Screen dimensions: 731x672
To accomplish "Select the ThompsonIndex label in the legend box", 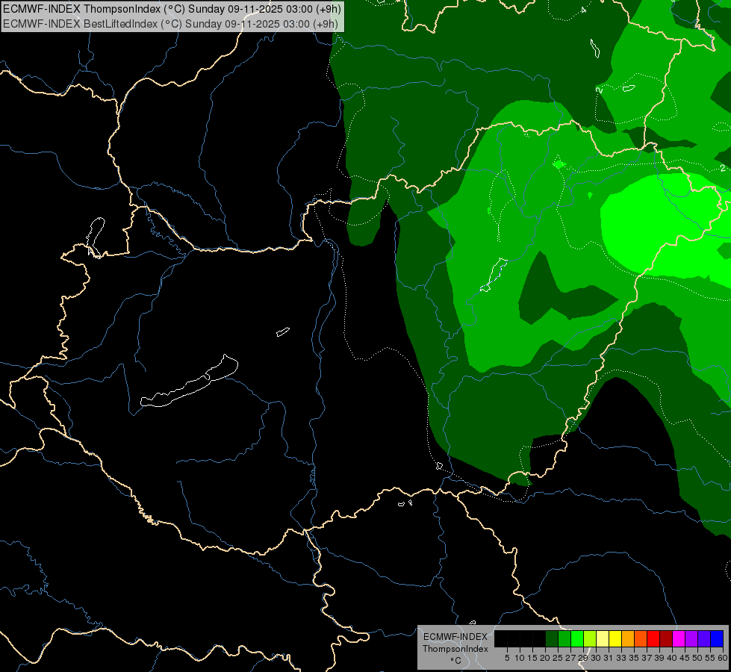I will tap(455, 649).
